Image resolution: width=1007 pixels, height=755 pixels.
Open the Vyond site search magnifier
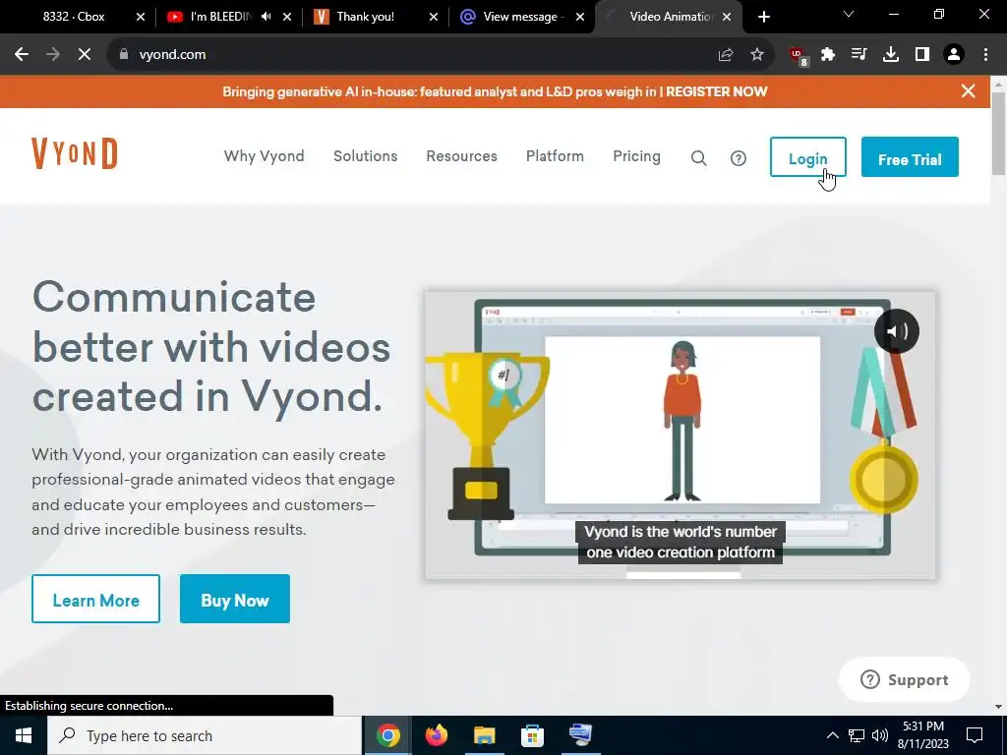coord(699,158)
